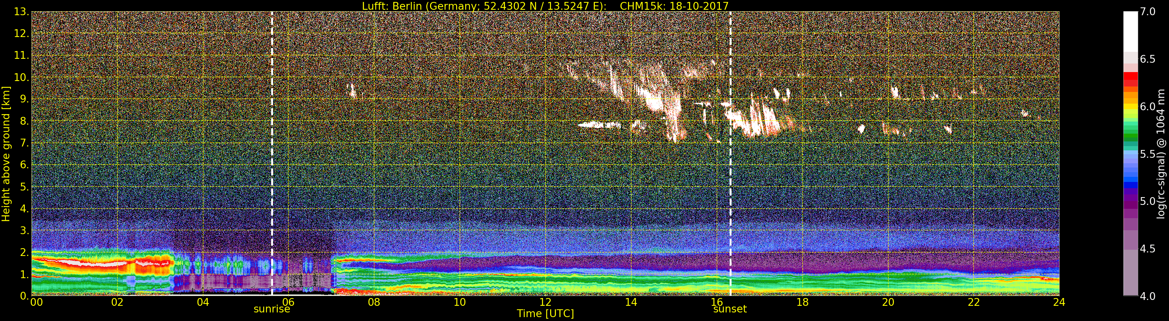The width and height of the screenshot is (1169, 321).
Task: Select the height axis tick label 10
Action: tap(21, 77)
